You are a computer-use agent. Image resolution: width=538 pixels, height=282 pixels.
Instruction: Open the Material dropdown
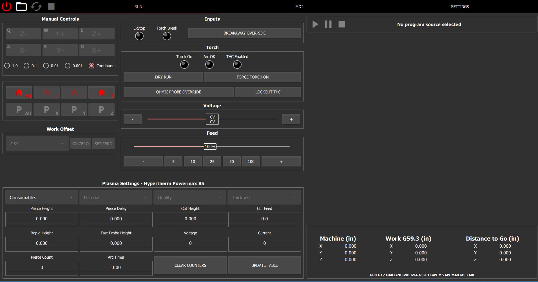pyautogui.click(x=115, y=197)
